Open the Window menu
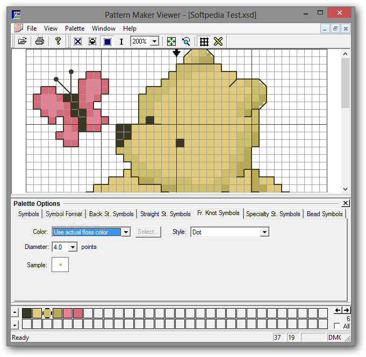 [x=104, y=28]
